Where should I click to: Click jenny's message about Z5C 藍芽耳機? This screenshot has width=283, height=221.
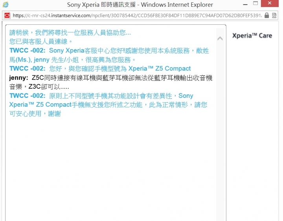(x=110, y=82)
